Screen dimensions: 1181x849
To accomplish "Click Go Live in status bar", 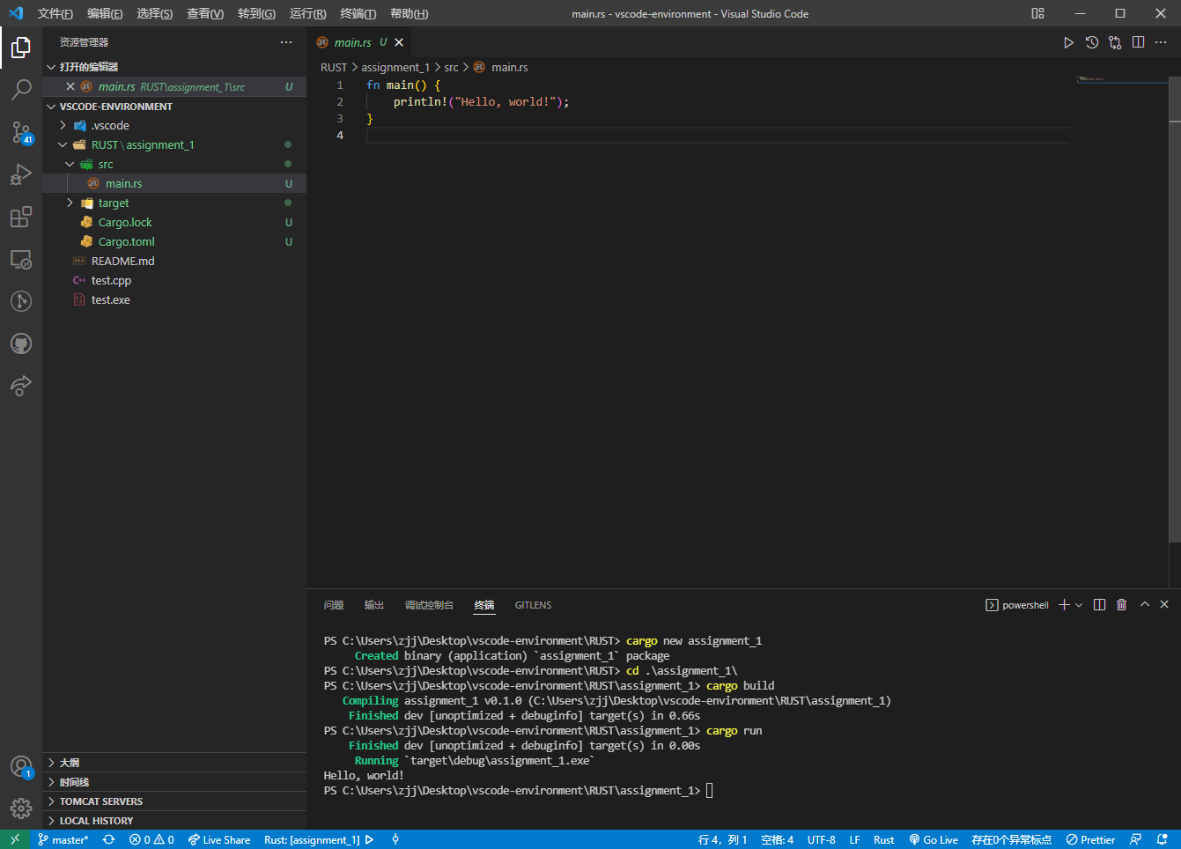I will tap(934, 840).
